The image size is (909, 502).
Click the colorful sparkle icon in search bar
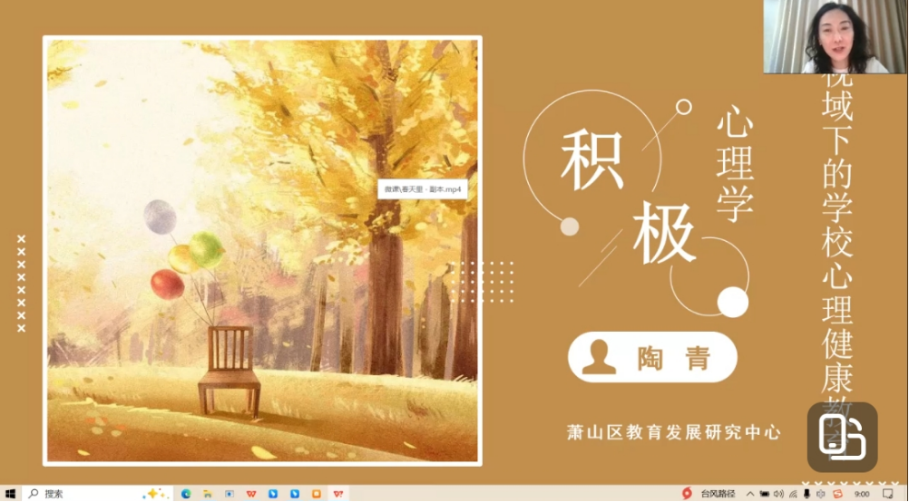(152, 494)
